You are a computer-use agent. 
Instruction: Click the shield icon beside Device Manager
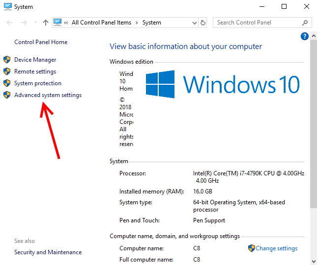[x=7, y=60]
